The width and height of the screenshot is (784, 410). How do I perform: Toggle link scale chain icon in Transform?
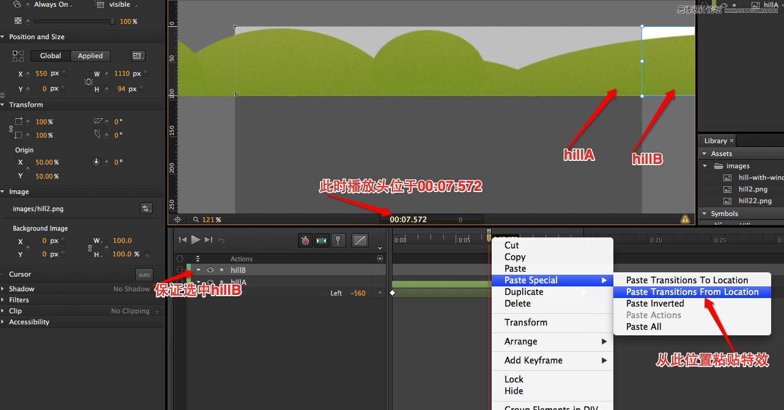tap(10, 129)
